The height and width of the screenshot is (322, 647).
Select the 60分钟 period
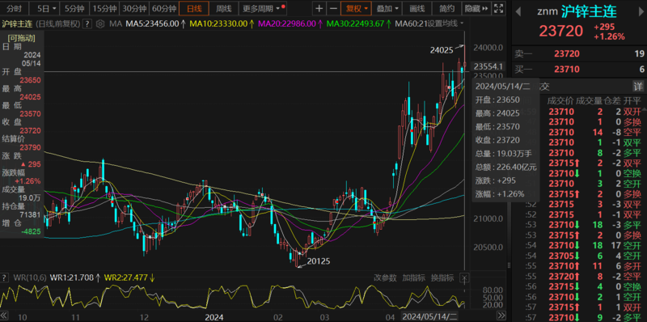(x=164, y=8)
